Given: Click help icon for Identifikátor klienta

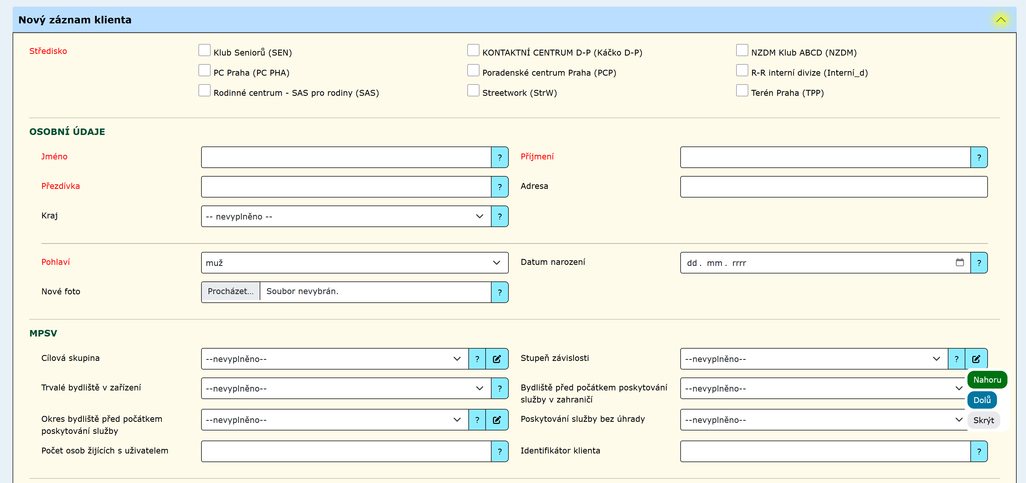Looking at the screenshot, I should (979, 451).
